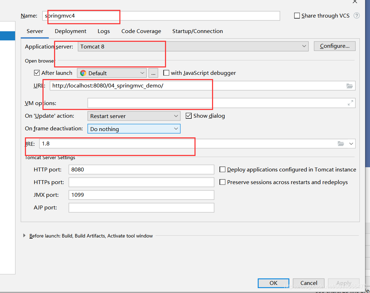The height and width of the screenshot is (293, 370).
Task: Click the Chrome icon in the browser selector
Action: 83,73
